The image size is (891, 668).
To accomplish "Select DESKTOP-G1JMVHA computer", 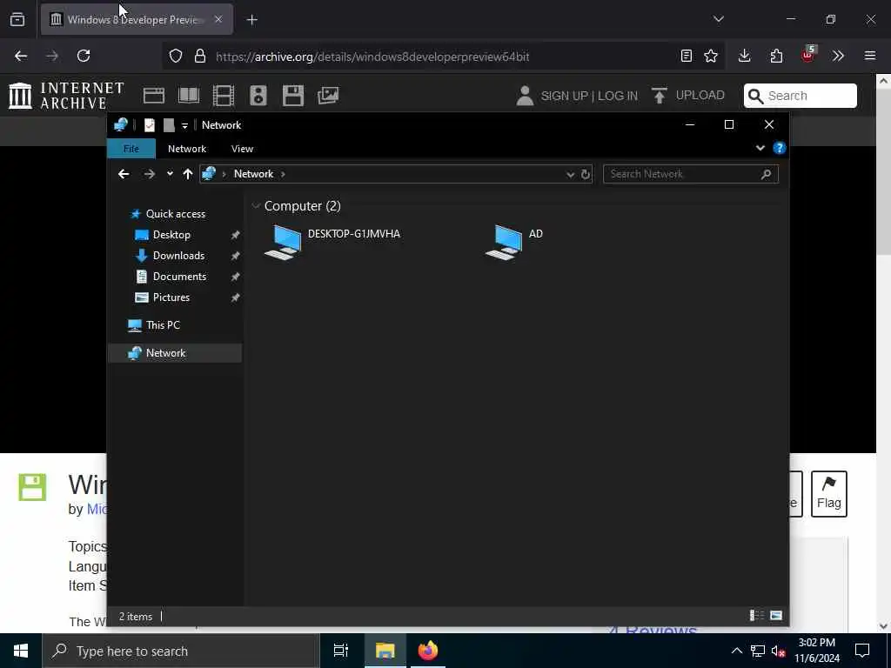I will 333,242.
